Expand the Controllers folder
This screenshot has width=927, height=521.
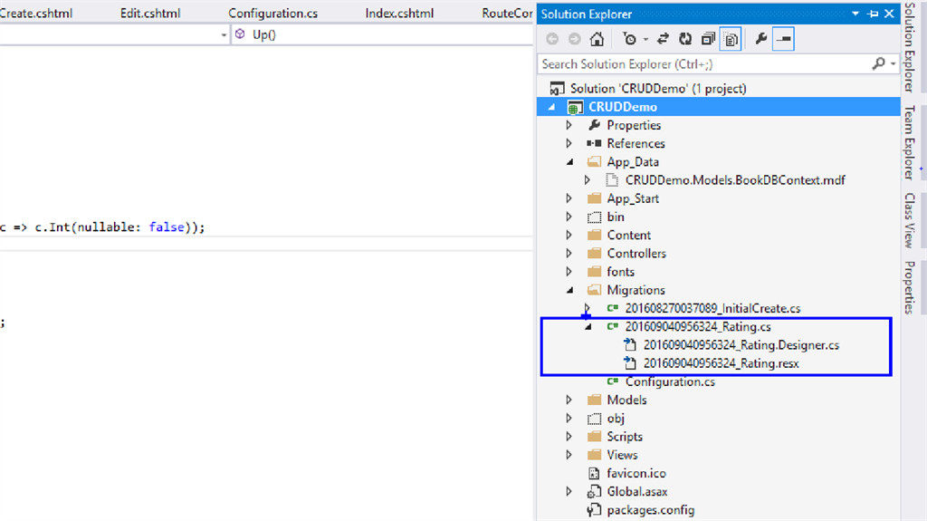point(569,254)
